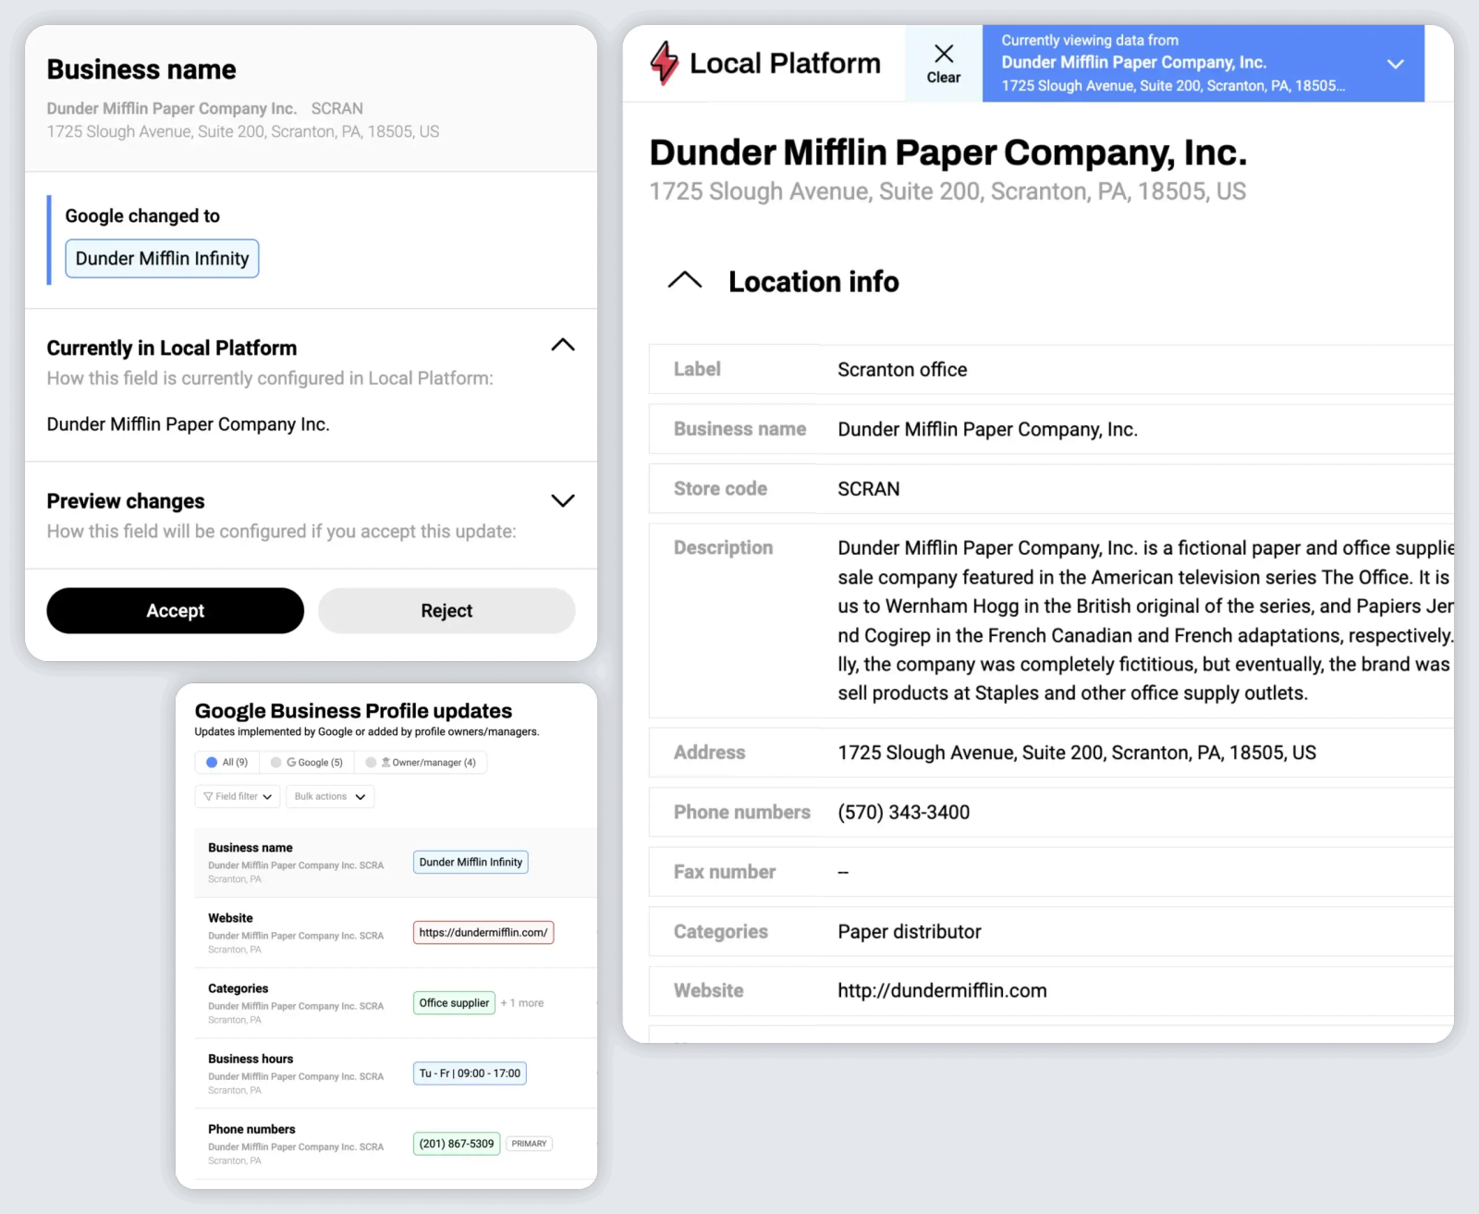
Task: Click the Paper distributor category value
Action: click(x=910, y=932)
